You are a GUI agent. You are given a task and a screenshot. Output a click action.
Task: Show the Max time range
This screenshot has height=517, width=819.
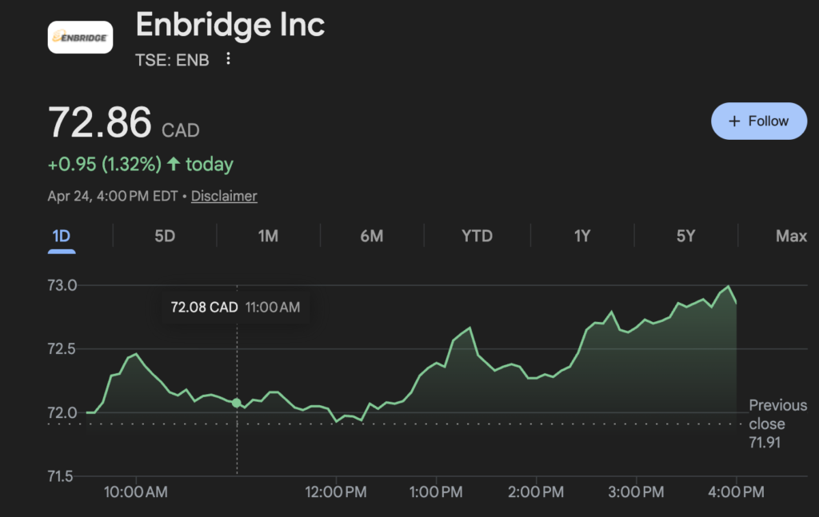click(x=791, y=237)
